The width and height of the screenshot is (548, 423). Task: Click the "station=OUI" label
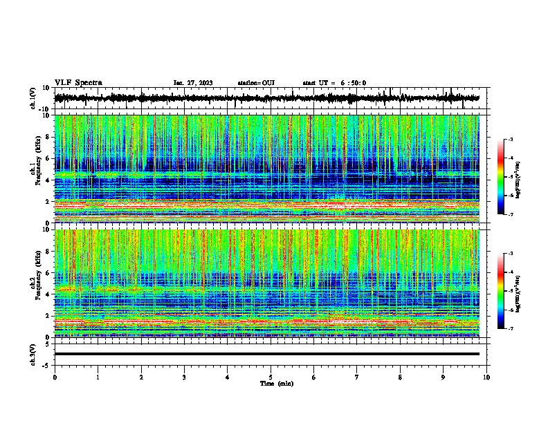pos(256,83)
